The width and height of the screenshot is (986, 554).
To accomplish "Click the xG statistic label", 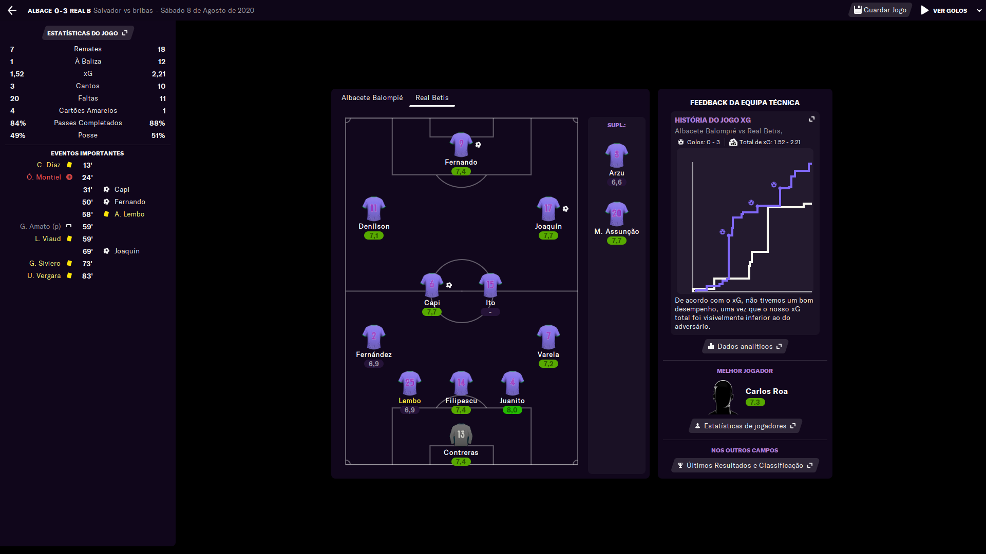I will coord(88,74).
